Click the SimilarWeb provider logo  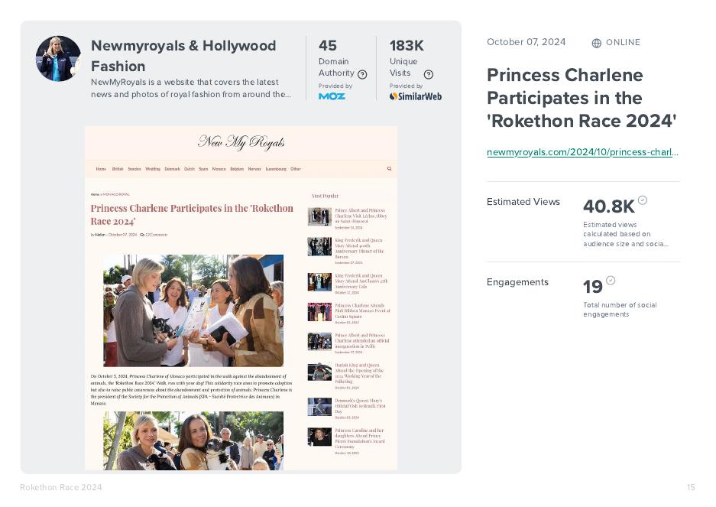(416, 96)
